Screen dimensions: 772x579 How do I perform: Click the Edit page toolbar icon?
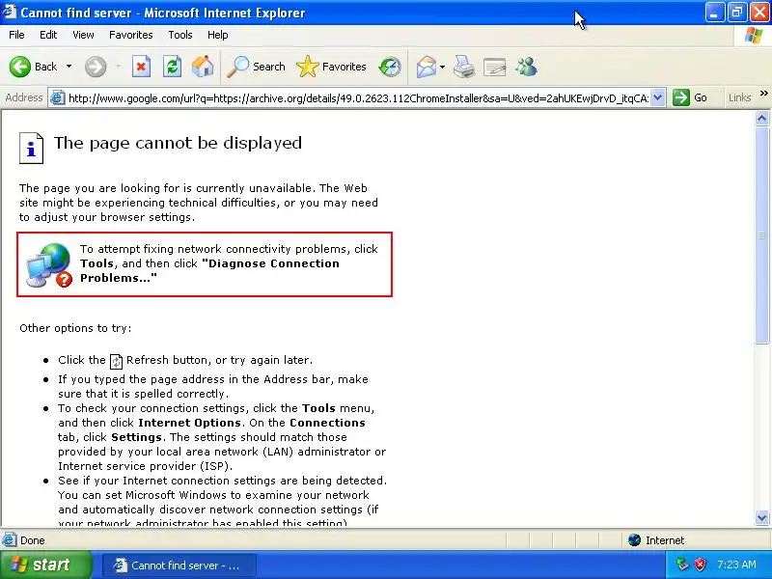(x=495, y=67)
